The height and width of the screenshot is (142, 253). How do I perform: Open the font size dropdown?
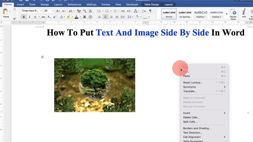pyautogui.click(x=53, y=11)
